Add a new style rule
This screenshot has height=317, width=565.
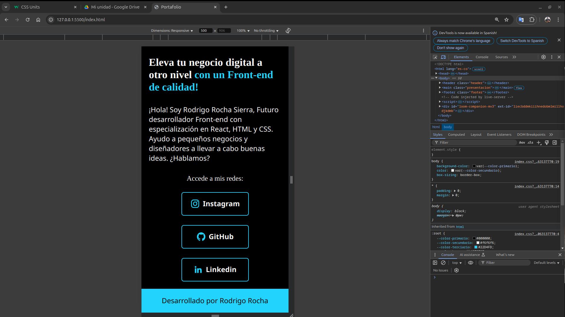539,142
